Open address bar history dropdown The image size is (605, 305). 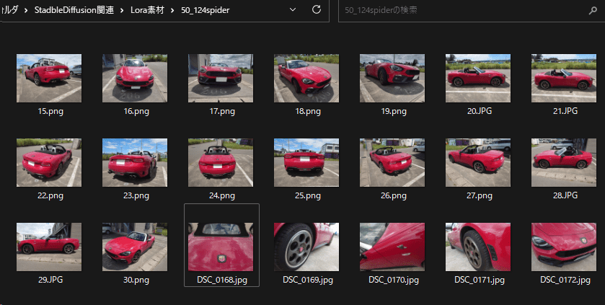point(292,10)
